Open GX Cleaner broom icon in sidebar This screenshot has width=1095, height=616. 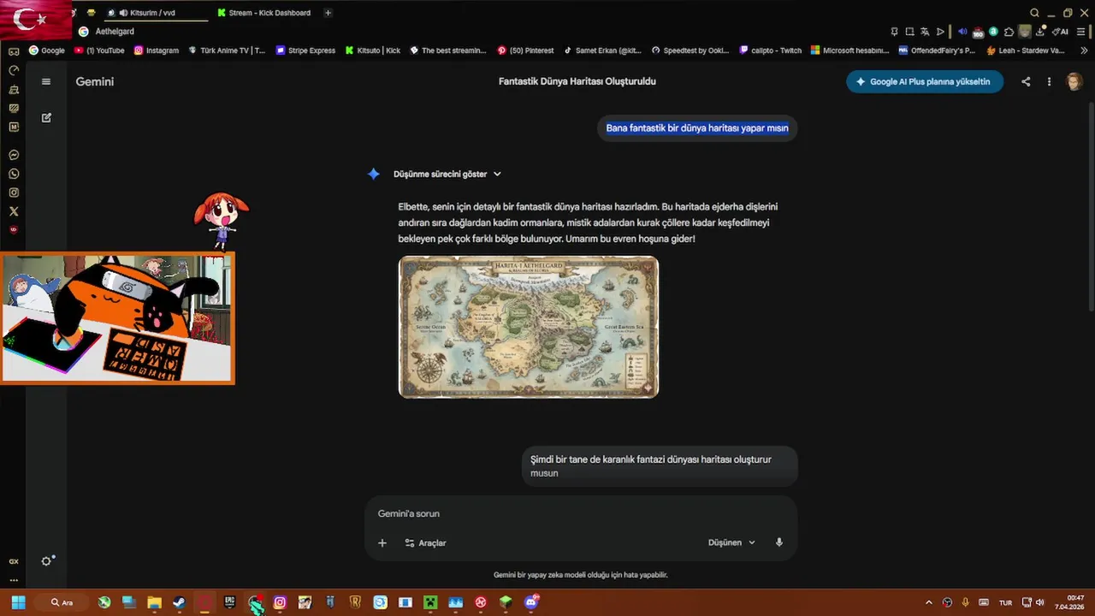14,89
